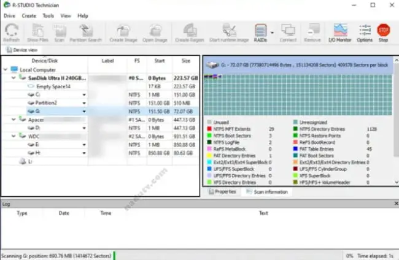
Task: Click the Log Date column header
Action: tap(64, 213)
